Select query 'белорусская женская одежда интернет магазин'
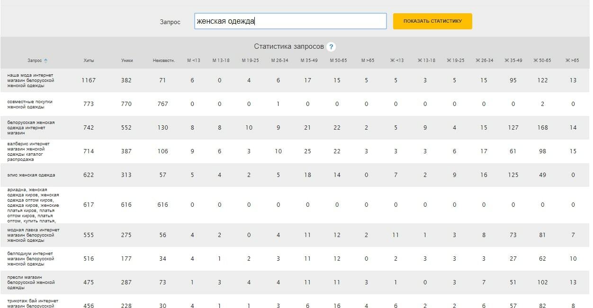Image resolution: width=593 pixels, height=308 pixels. tap(31, 128)
